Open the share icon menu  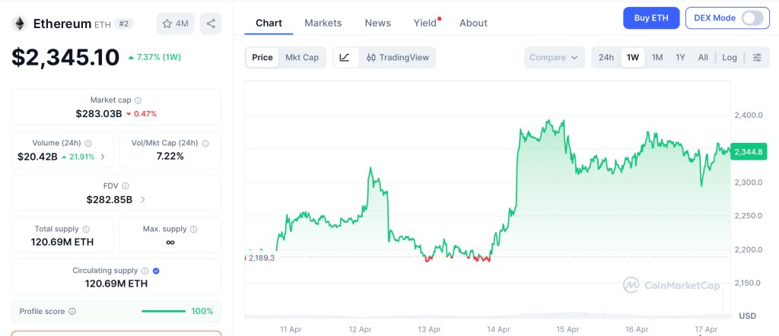click(x=211, y=24)
